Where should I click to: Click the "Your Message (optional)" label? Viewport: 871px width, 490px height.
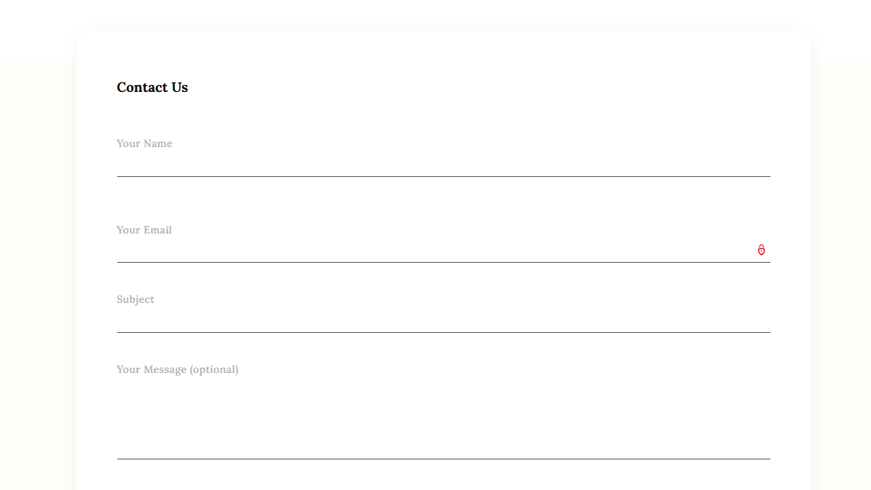[x=178, y=370]
